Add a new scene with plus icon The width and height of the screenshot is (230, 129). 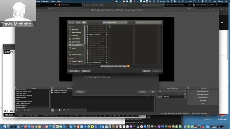[x=17, y=110]
